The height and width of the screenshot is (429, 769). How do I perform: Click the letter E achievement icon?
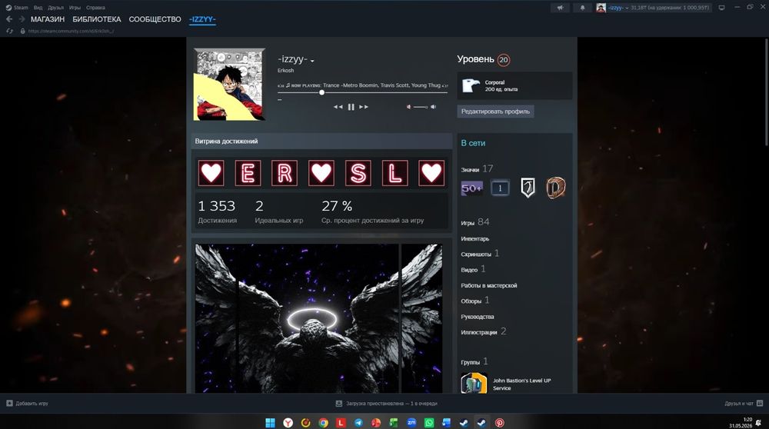click(x=248, y=173)
